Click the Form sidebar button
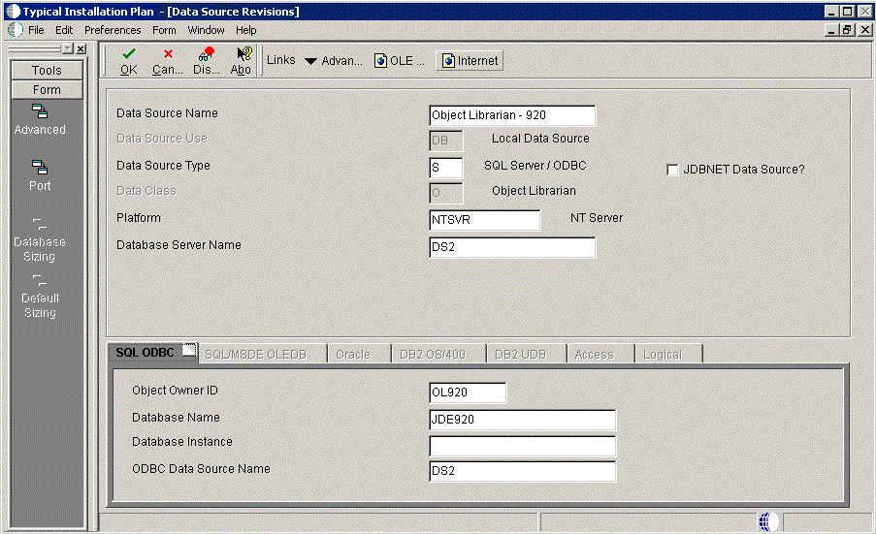The image size is (876, 534). tap(47, 90)
